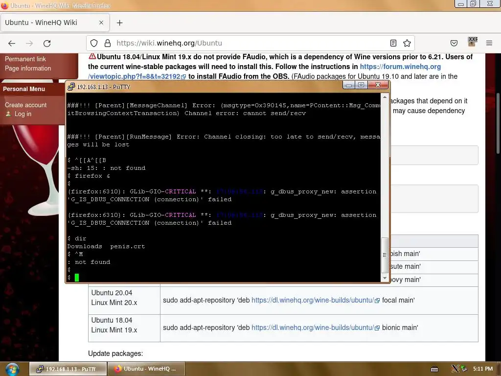Click the forward navigation arrow
The image size is (501, 376).
click(29, 43)
